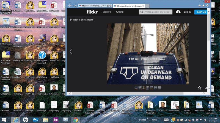This screenshot has height=123, width=220.
Task: Close the 'Clean underwear on deman...' tab
Action: click(143, 6)
